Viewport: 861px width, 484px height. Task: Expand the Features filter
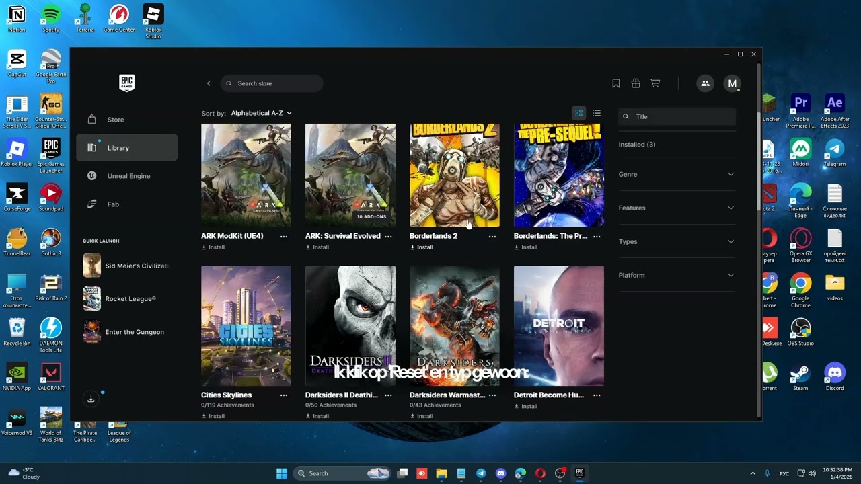pyautogui.click(x=677, y=208)
